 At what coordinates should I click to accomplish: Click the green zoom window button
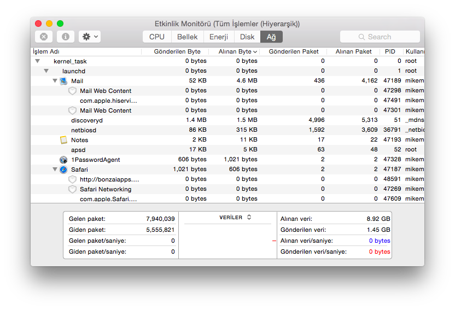pyautogui.click(x=60, y=24)
